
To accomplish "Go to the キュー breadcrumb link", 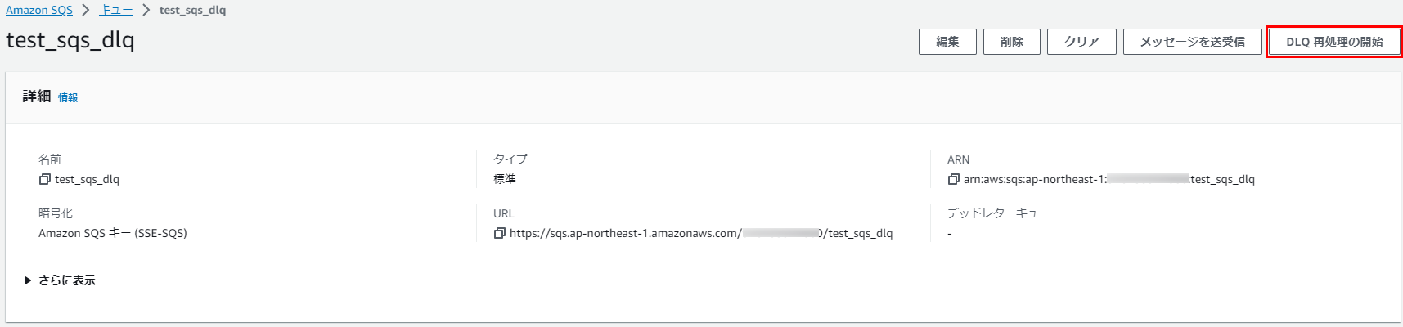I will click(x=116, y=10).
